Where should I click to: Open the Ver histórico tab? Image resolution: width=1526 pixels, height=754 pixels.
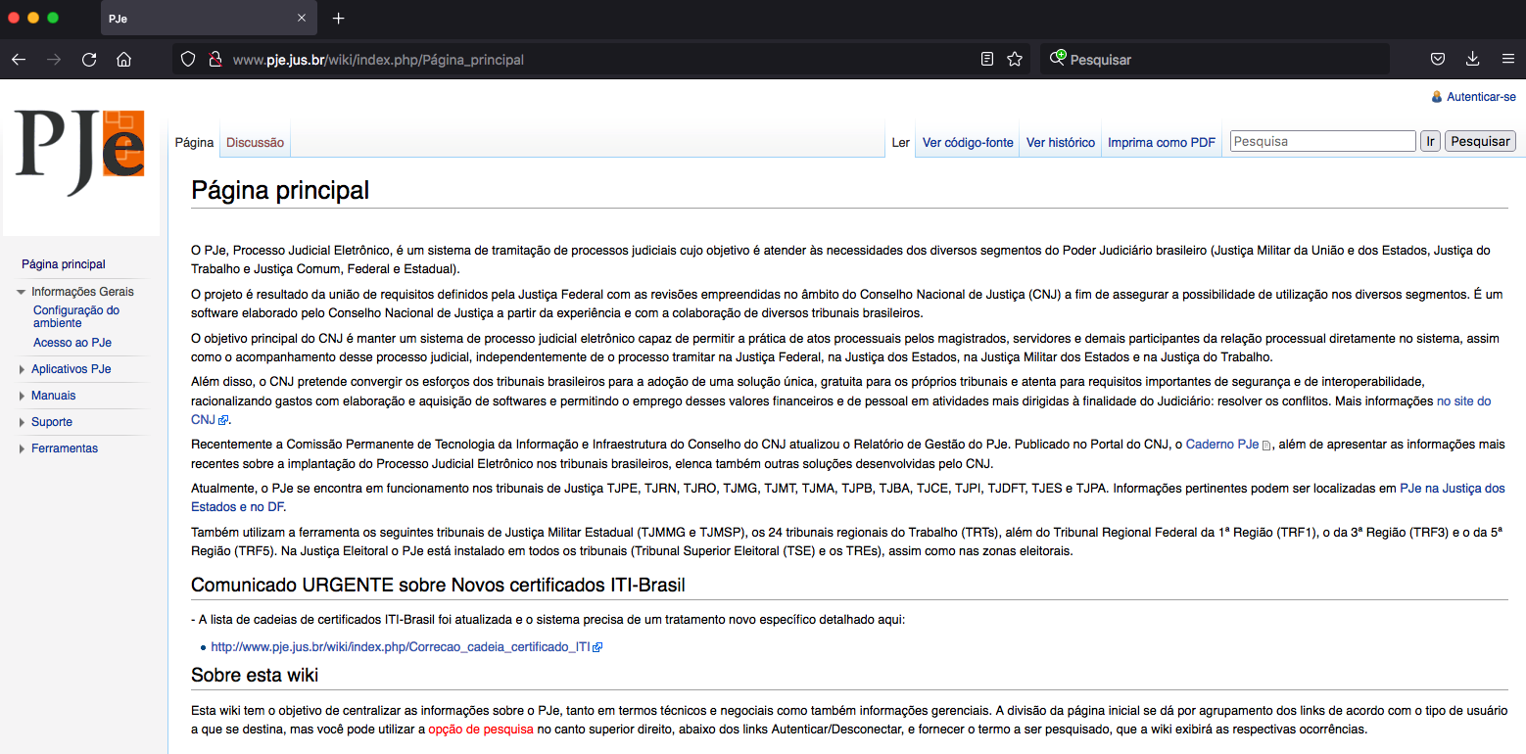(1061, 142)
